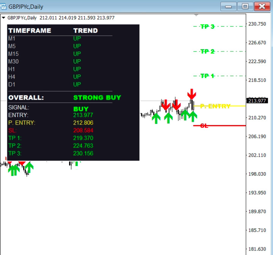Select the M1 timeframe row label
The width and height of the screenshot is (273, 255).
pos(12,38)
